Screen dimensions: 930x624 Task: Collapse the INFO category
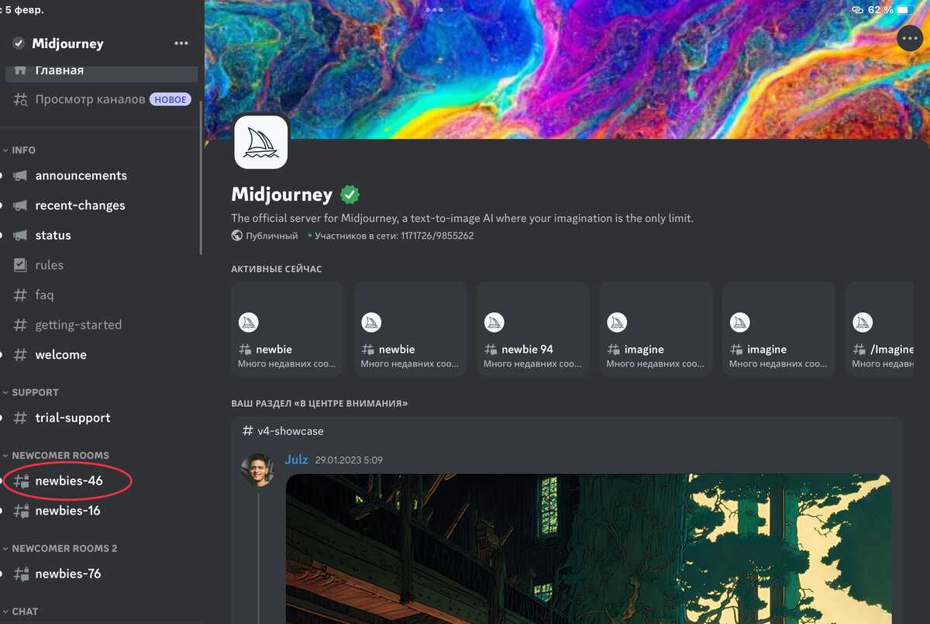pyautogui.click(x=23, y=150)
